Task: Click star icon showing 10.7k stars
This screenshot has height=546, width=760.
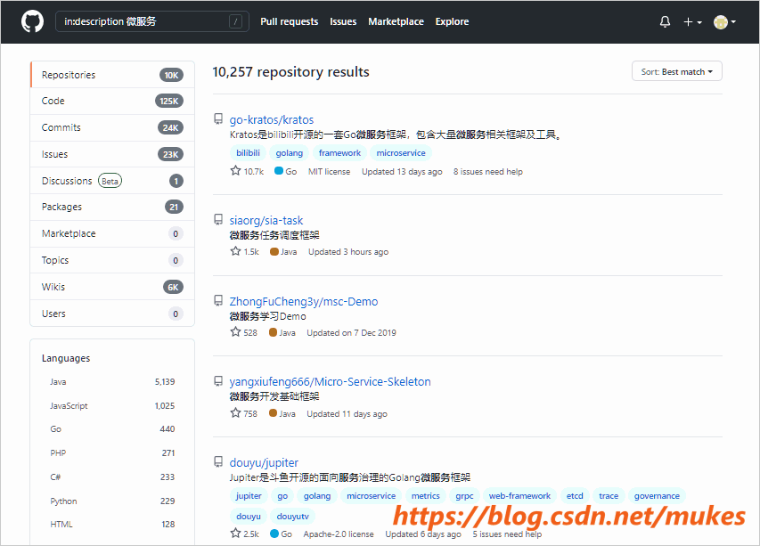Action: pos(235,170)
